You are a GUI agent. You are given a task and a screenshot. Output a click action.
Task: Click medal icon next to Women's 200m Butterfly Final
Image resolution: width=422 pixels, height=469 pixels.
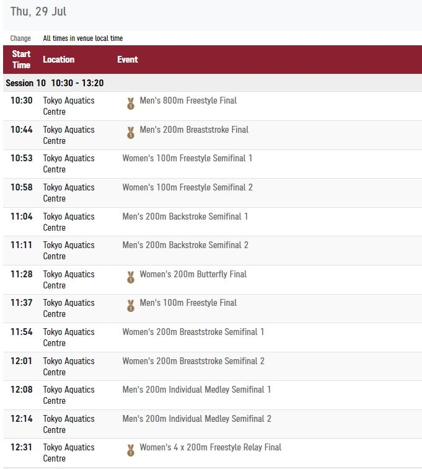coord(131,277)
